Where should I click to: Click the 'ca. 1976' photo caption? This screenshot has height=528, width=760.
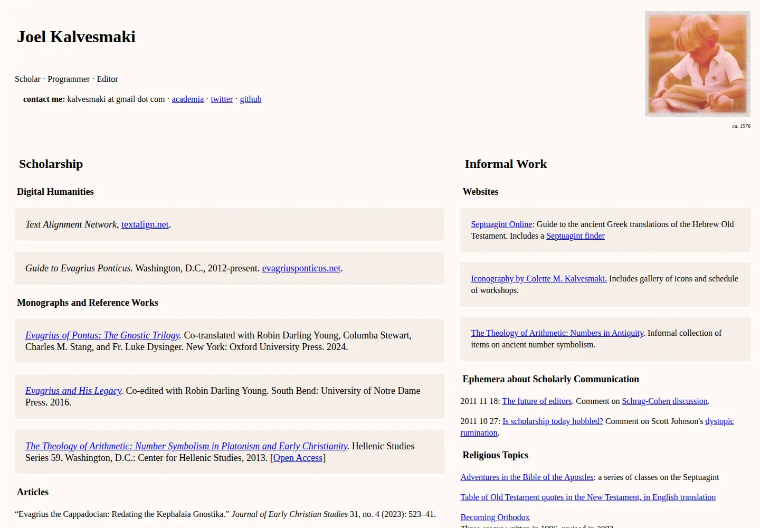click(741, 126)
